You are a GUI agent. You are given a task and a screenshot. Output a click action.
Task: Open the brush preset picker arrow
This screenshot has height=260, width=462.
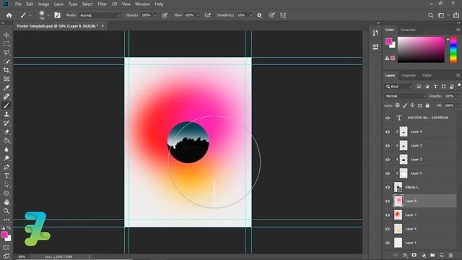click(48, 15)
